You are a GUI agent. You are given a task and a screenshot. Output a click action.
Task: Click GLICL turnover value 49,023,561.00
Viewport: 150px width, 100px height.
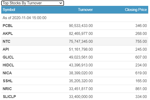click(81, 57)
